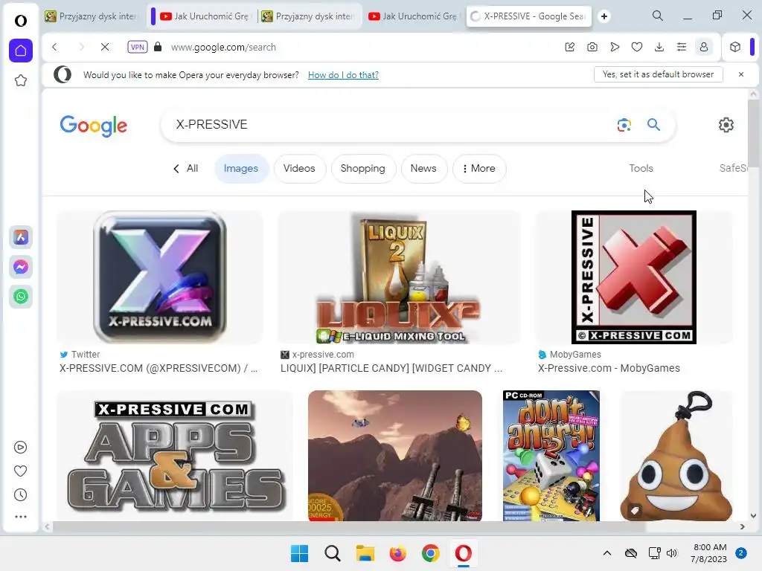
Task: Dismiss the default browser prompt
Action: [740, 74]
